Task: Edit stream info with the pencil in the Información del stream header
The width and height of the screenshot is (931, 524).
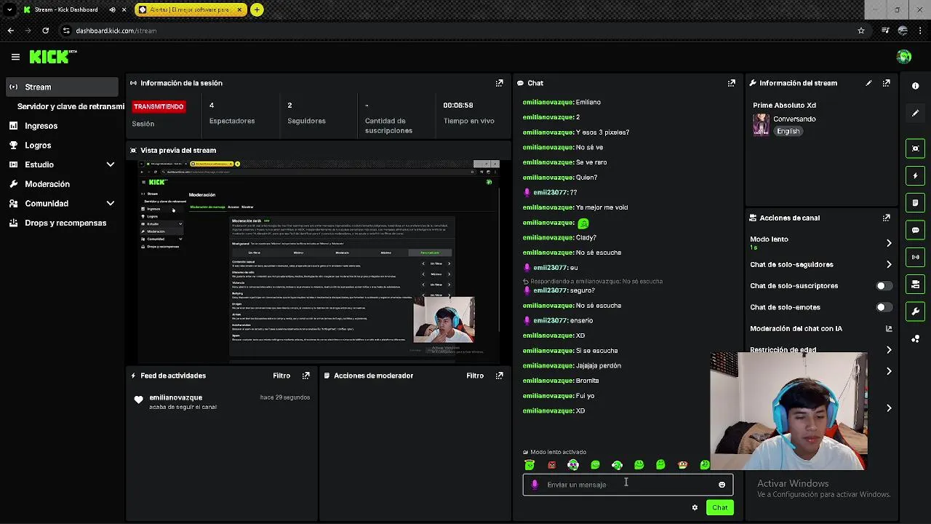Action: click(868, 83)
